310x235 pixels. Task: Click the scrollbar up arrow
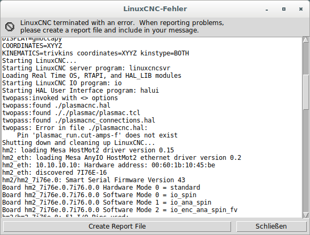pyautogui.click(x=306, y=39)
